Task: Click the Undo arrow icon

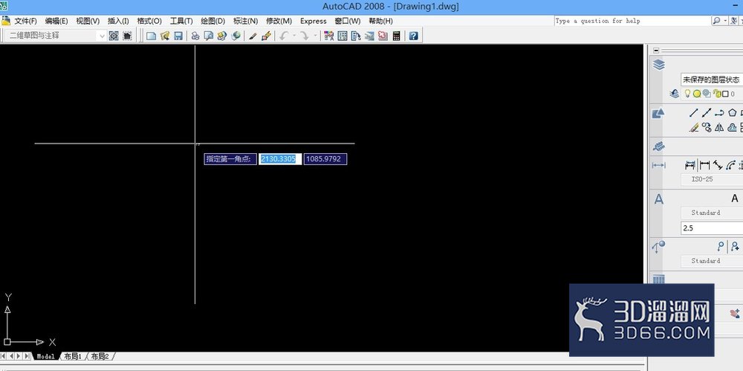Action: tap(284, 36)
